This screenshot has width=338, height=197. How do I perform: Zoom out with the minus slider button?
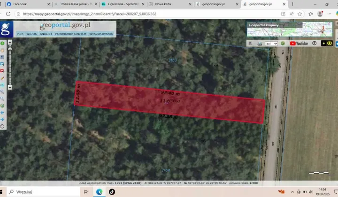pos(10,87)
